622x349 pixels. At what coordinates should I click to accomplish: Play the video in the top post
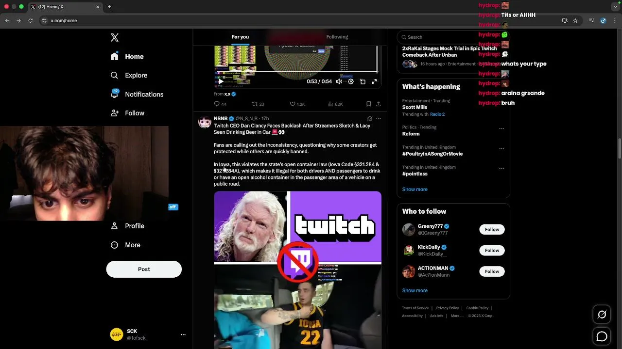point(221,81)
